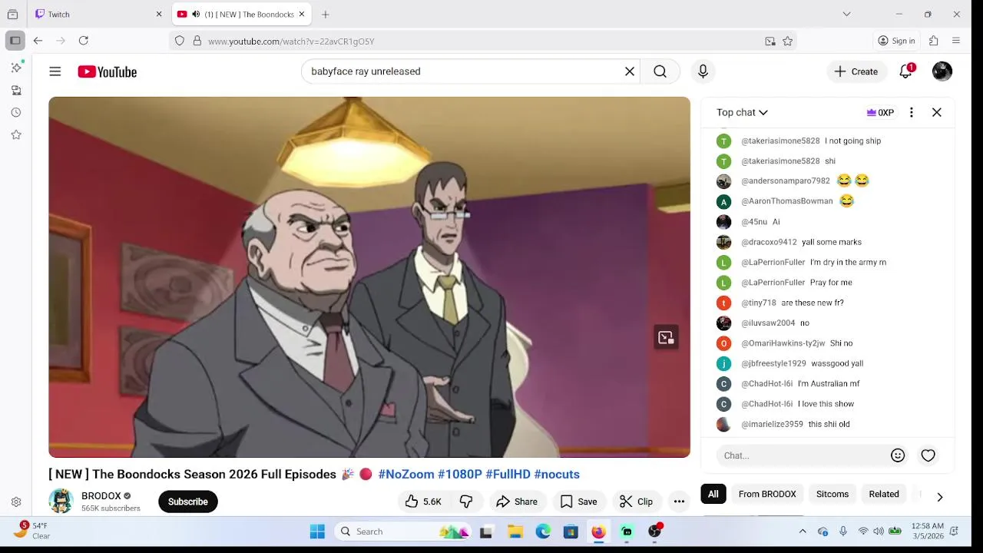This screenshot has height=553, width=983.
Task: Open the 0XP points indicator
Action: (x=880, y=112)
